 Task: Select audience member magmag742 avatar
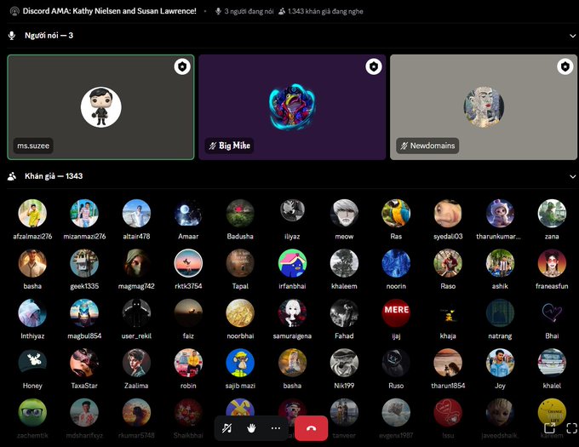136,263
